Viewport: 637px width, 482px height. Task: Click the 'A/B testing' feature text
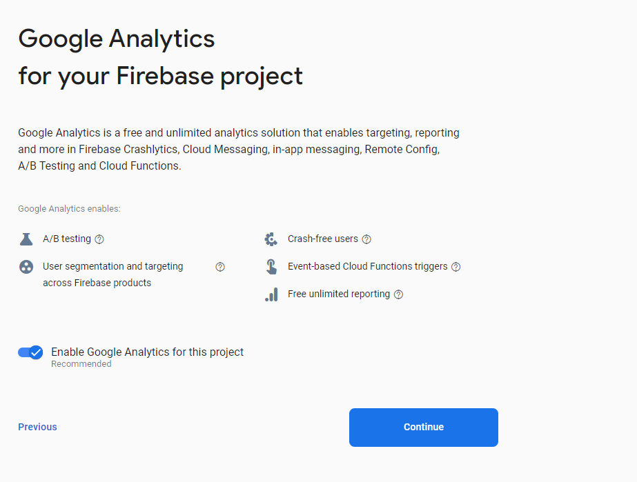[x=67, y=239]
